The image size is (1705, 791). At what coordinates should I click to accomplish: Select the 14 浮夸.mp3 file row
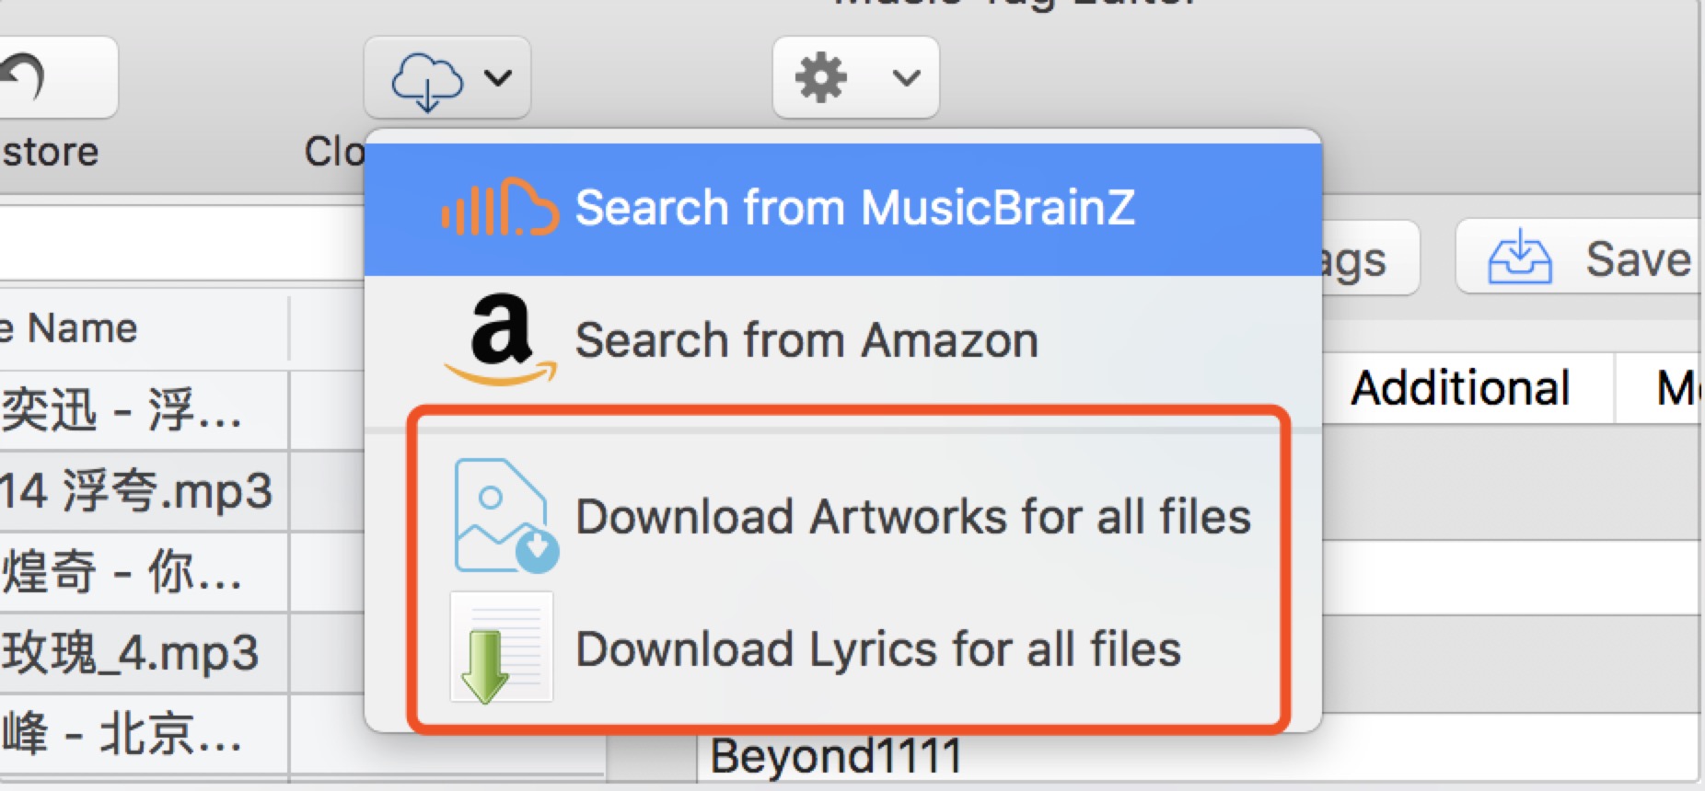coord(145,490)
